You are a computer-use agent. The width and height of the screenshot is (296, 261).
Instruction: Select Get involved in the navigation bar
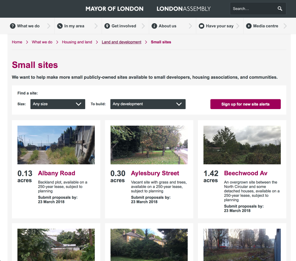[124, 26]
